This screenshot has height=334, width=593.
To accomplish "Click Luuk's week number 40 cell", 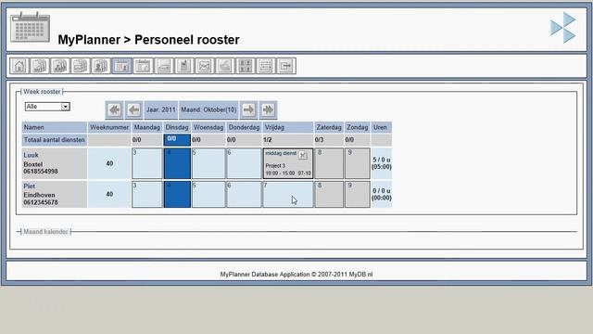I will click(109, 163).
